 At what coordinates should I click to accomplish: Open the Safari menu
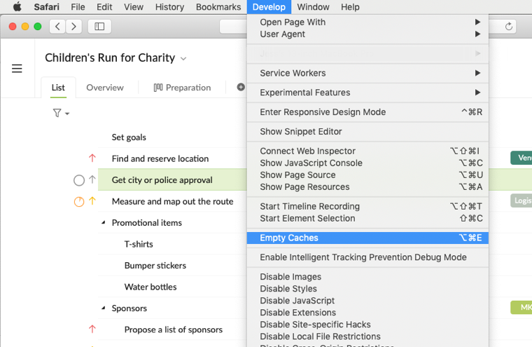pyautogui.click(x=46, y=7)
